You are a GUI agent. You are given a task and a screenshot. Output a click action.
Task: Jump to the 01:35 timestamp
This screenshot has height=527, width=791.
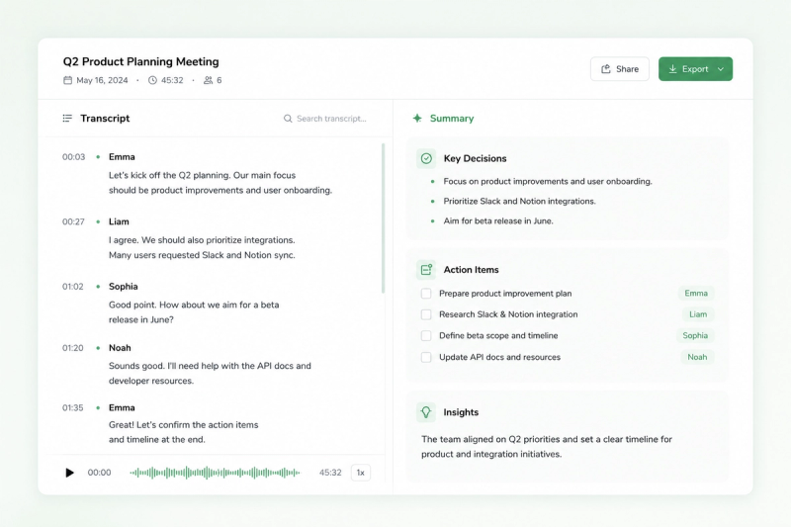72,407
